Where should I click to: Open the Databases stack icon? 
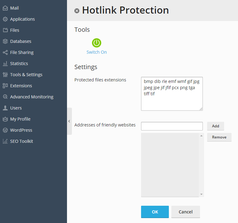tap(5, 41)
